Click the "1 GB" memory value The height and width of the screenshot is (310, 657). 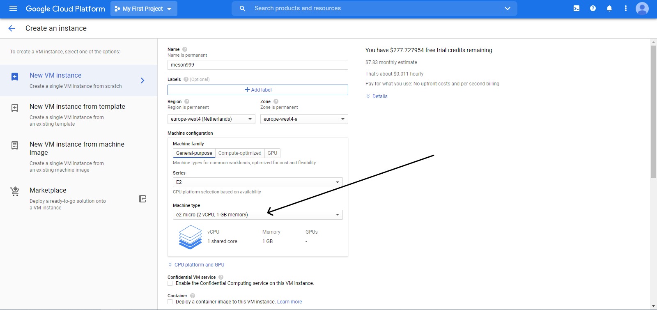(x=267, y=241)
